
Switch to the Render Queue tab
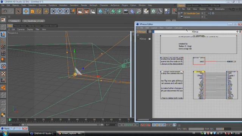coord(34,26)
